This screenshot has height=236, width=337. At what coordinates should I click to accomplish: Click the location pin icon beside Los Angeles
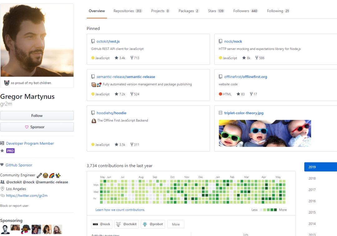tap(2, 189)
